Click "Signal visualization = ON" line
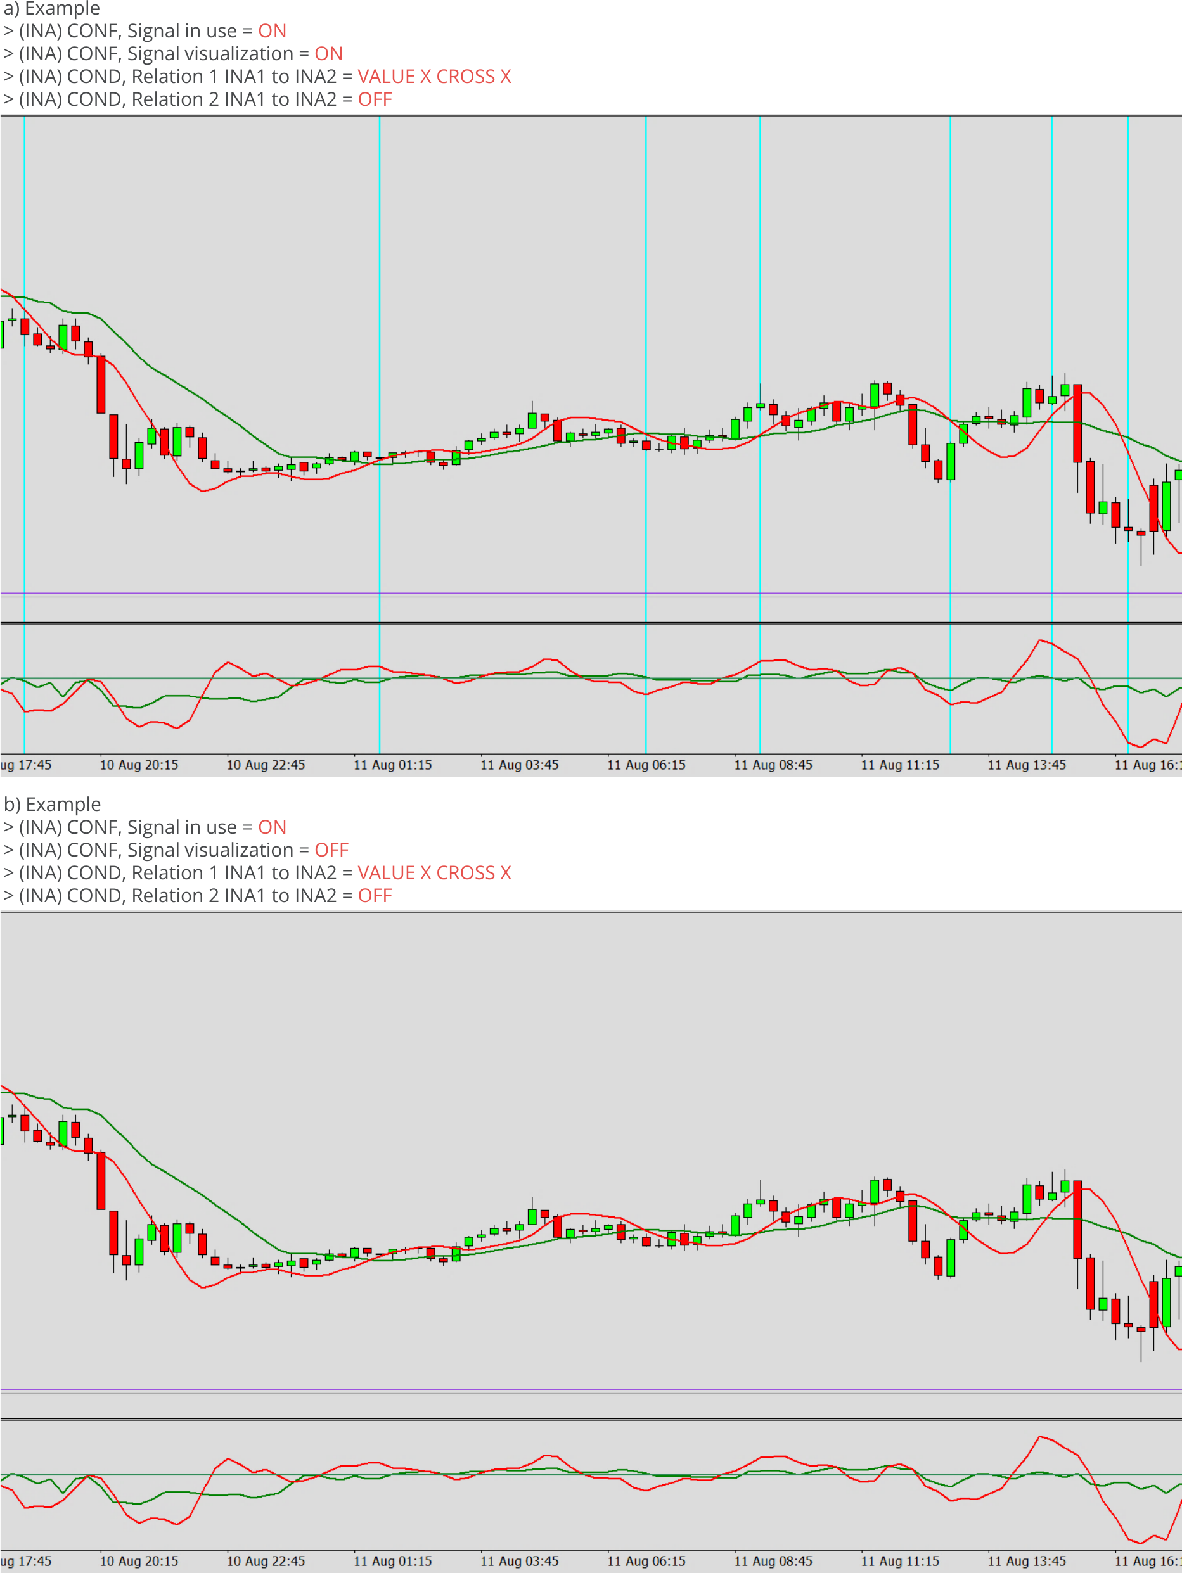This screenshot has width=1182, height=1573. coord(174,54)
